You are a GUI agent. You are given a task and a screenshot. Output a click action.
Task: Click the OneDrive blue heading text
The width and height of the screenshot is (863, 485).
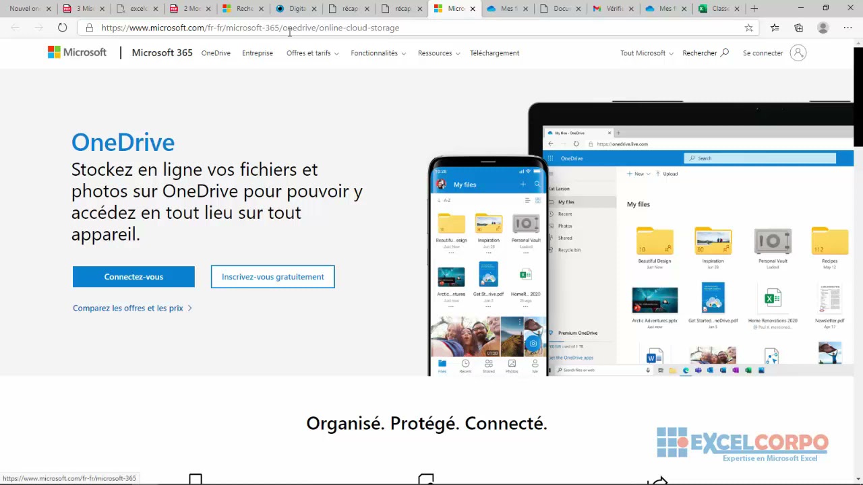[x=123, y=142]
